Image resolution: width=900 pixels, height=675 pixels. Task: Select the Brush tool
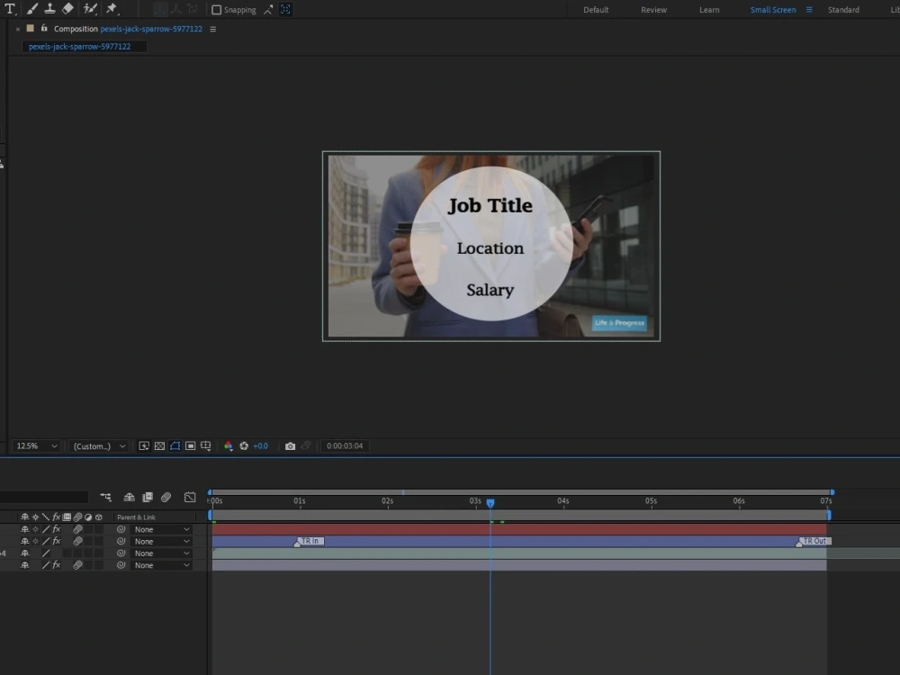32,9
